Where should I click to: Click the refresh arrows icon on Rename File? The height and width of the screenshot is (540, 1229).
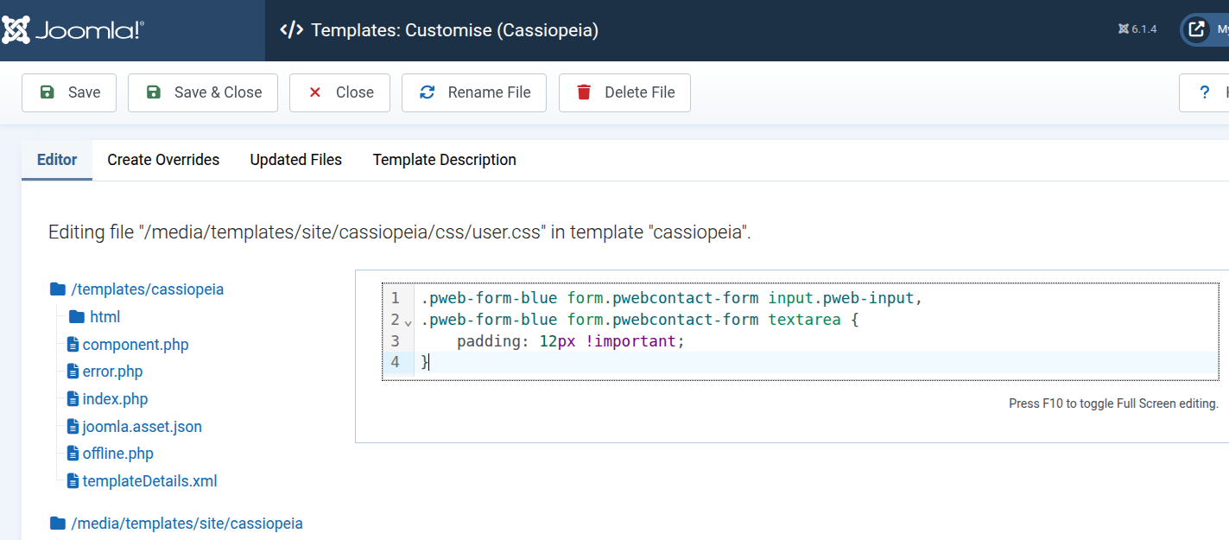coord(427,92)
